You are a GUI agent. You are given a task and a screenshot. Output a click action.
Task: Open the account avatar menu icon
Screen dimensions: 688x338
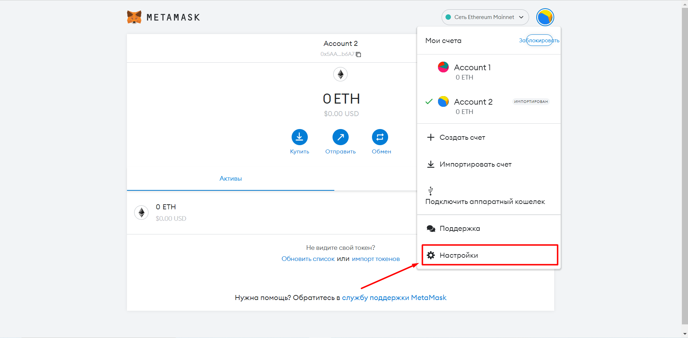coord(545,17)
